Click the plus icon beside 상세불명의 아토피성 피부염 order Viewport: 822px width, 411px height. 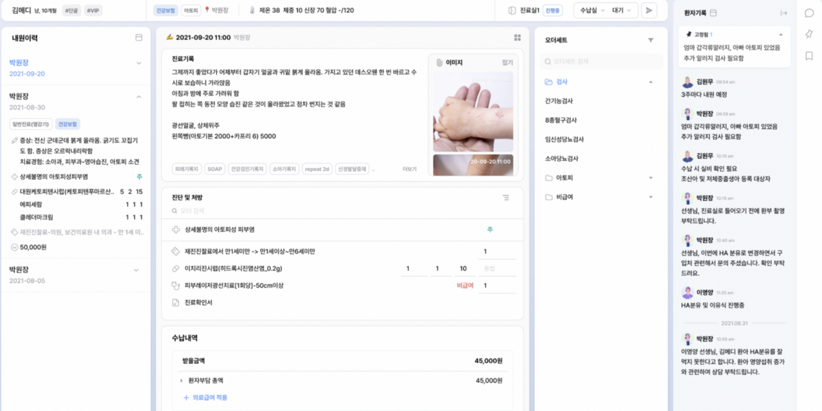pyautogui.click(x=176, y=229)
